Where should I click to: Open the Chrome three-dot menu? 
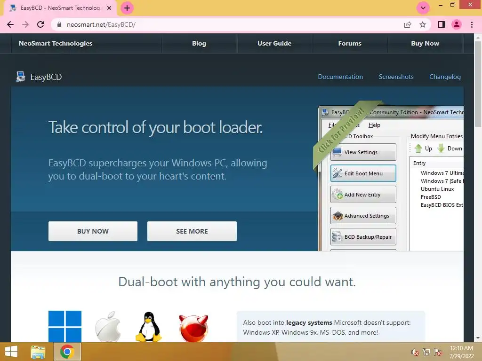472,24
